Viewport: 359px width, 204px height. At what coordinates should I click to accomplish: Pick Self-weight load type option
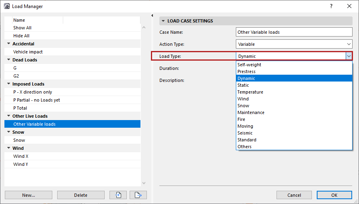(x=249, y=65)
